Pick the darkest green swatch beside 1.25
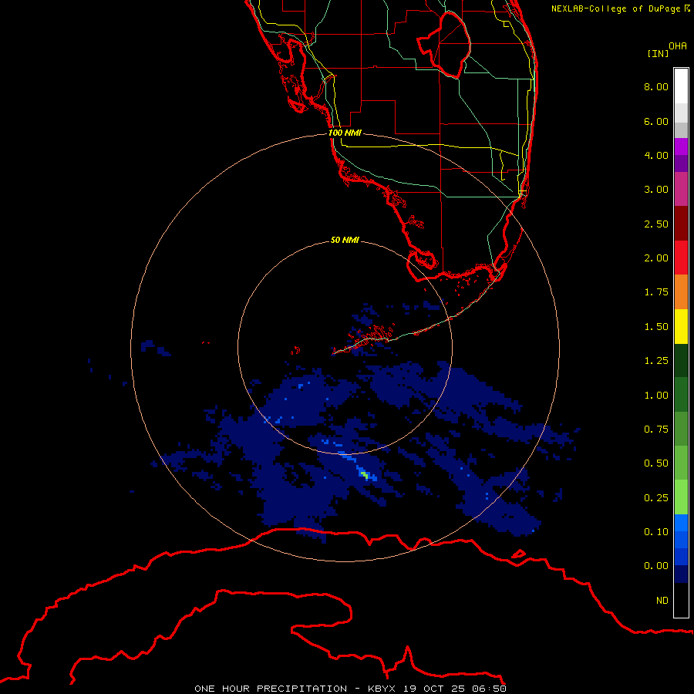This screenshot has height=694, width=694. click(681, 361)
